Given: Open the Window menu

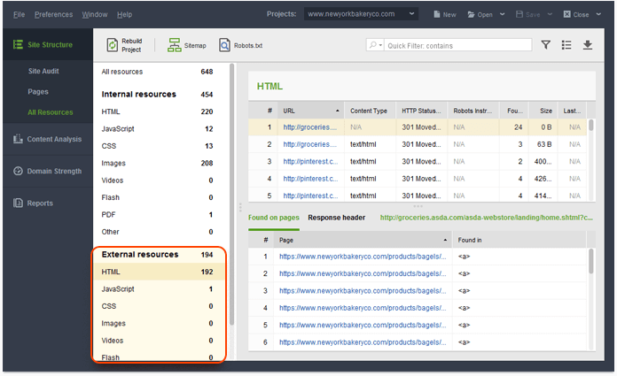Looking at the screenshot, I should (x=95, y=14).
